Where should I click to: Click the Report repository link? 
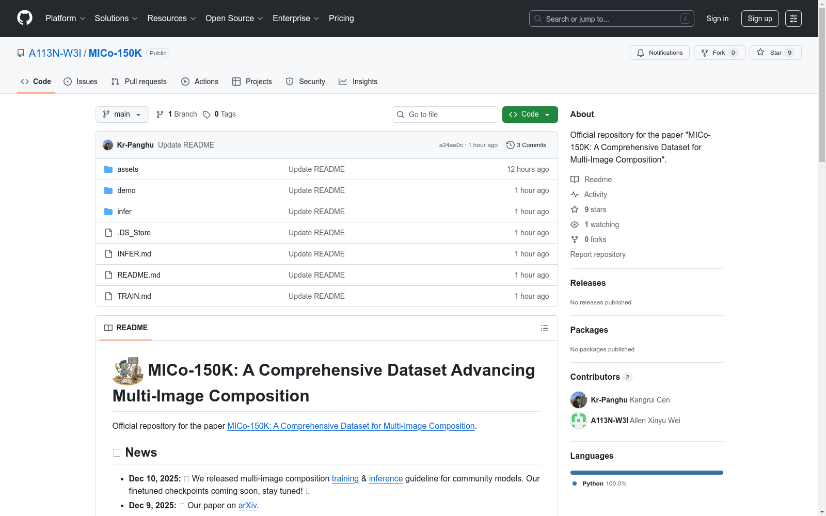point(598,254)
